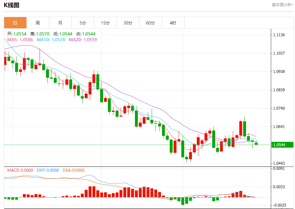Click the green 1.0544 current price tag
Image resolution: width=295 pixels, height=209 pixels.
(282, 145)
